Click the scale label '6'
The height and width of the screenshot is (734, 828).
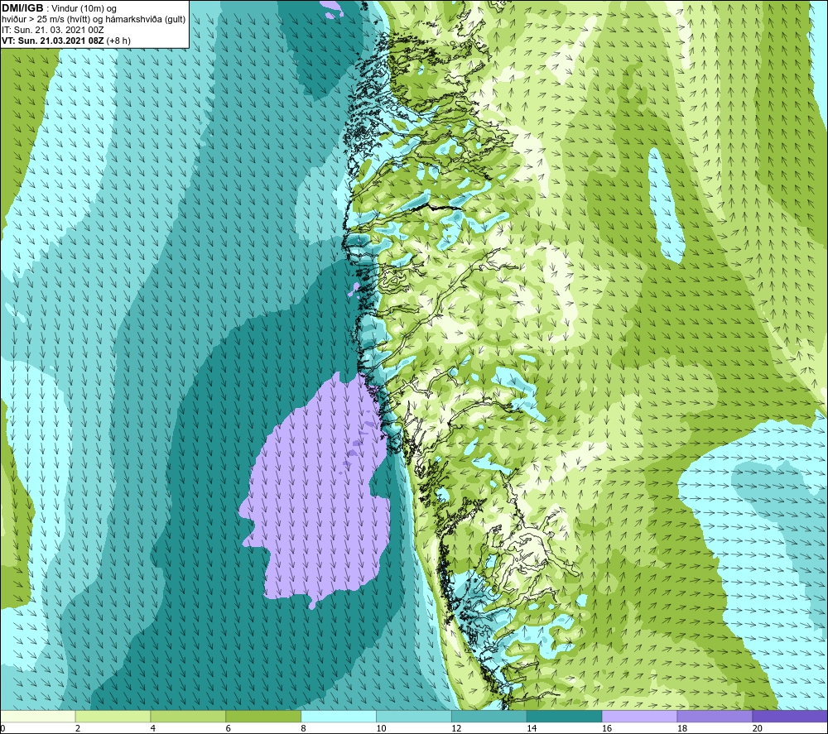click(229, 728)
